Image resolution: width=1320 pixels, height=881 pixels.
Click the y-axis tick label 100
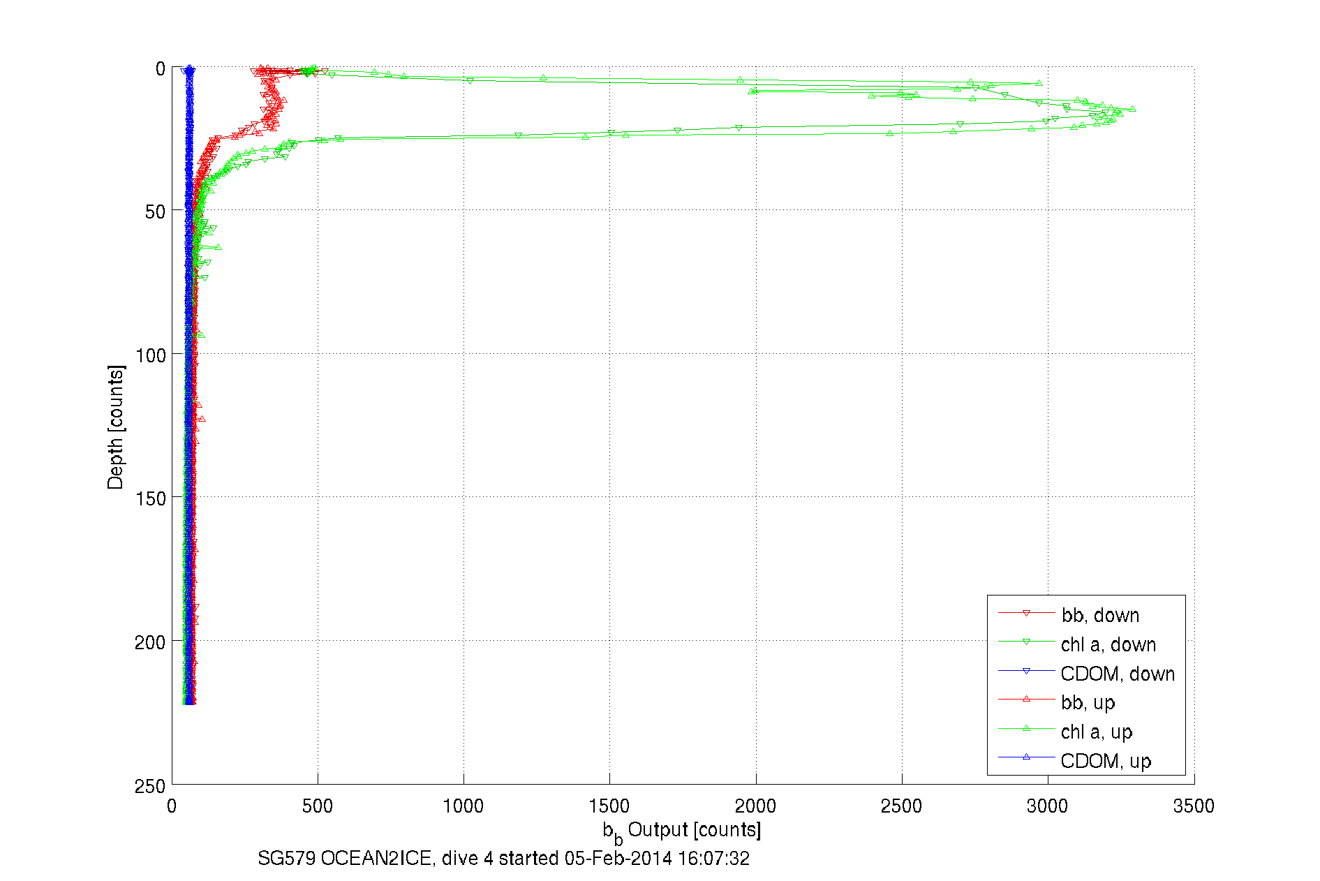150,355
